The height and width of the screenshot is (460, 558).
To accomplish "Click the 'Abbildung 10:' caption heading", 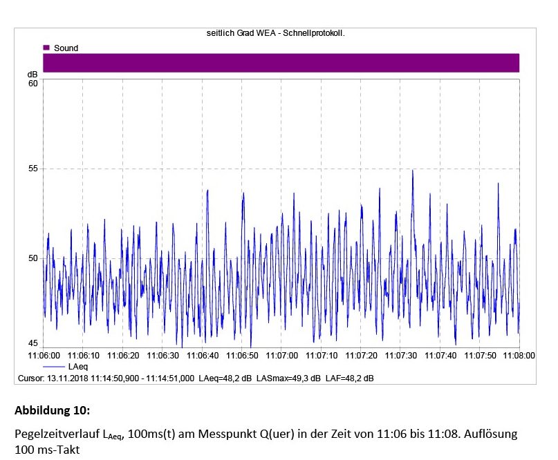I will click(x=52, y=410).
